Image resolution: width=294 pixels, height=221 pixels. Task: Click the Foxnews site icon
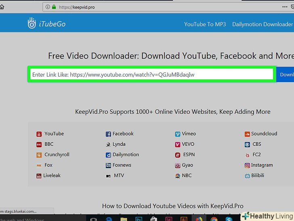108,166
